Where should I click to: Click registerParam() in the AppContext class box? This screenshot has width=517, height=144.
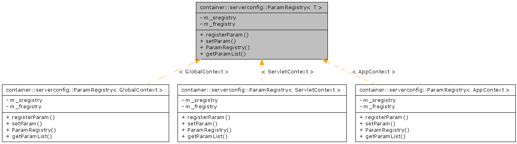(384, 117)
